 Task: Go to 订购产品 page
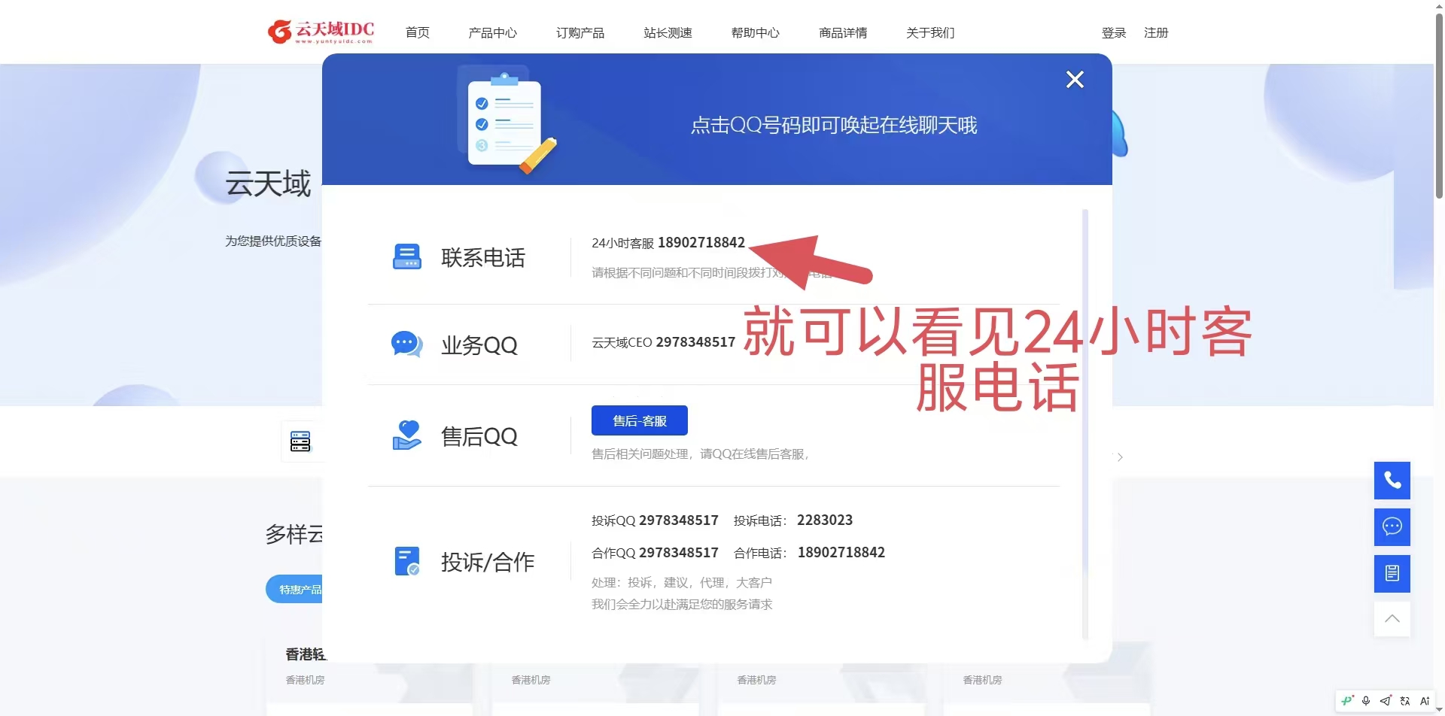tap(580, 33)
